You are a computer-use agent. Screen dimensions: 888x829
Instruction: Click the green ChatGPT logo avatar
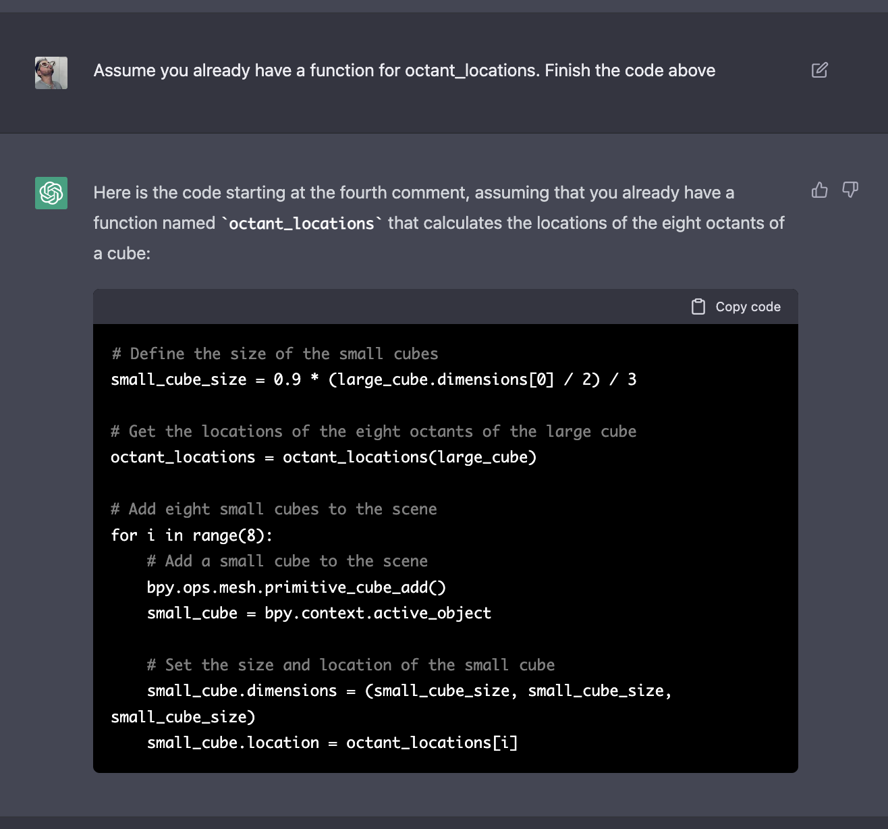click(x=51, y=193)
